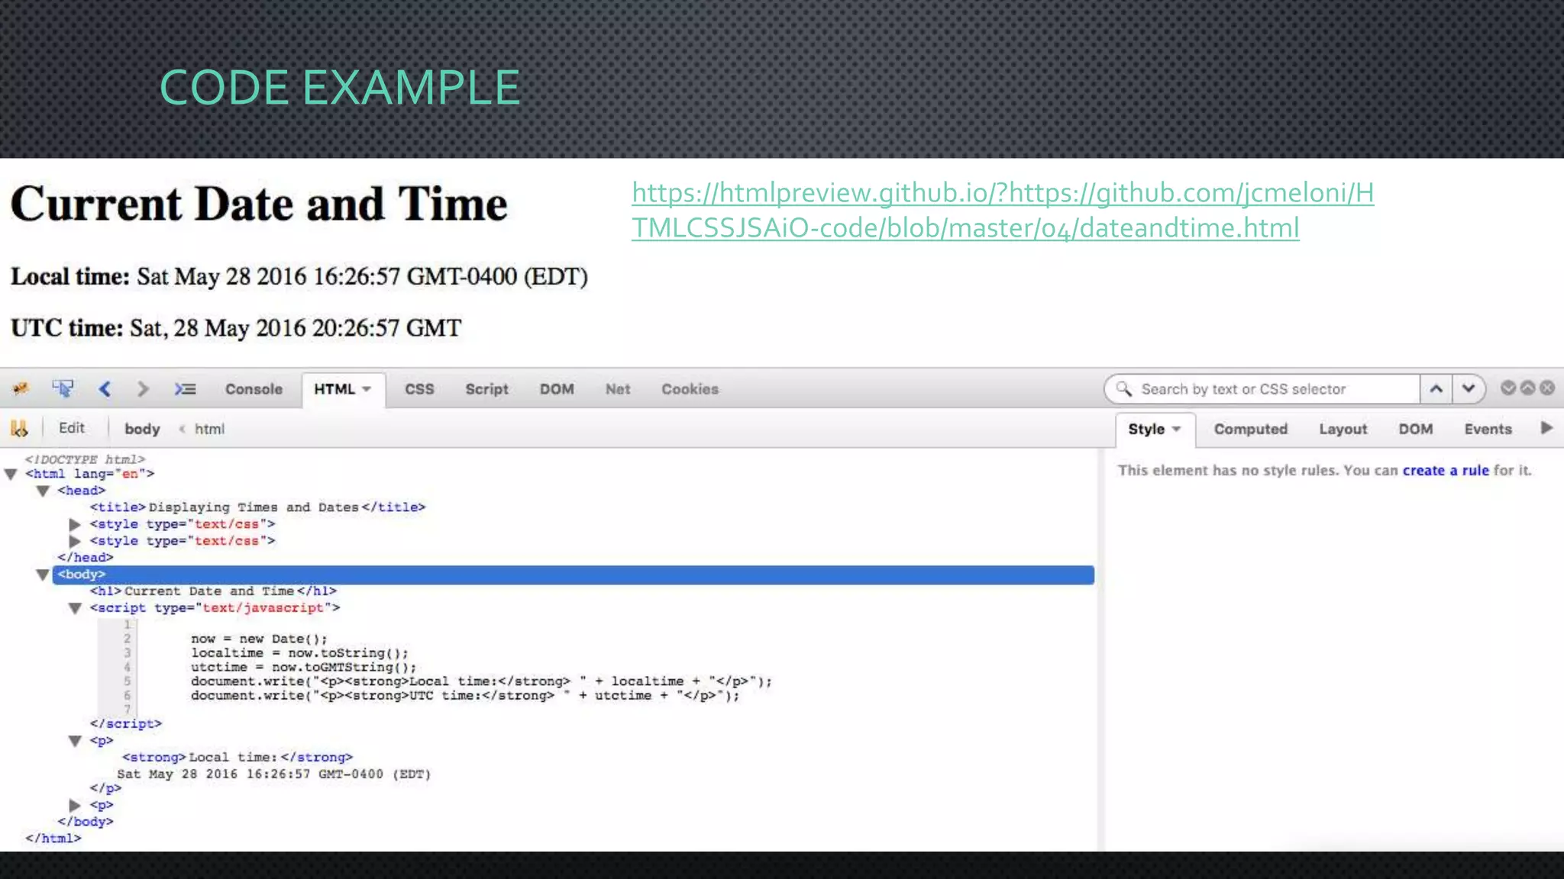
Task: Switch to the Script tab
Action: 486,389
